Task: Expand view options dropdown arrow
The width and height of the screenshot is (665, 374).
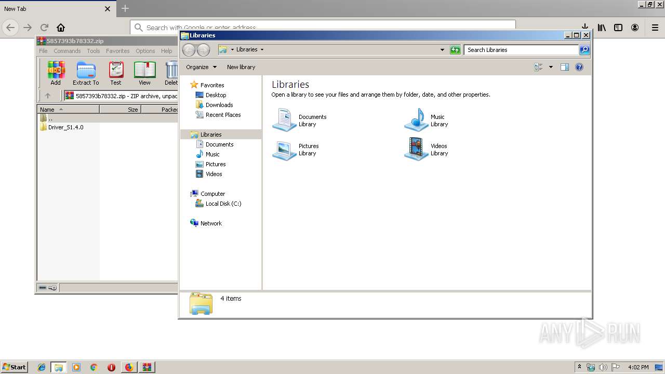Action: [551, 67]
